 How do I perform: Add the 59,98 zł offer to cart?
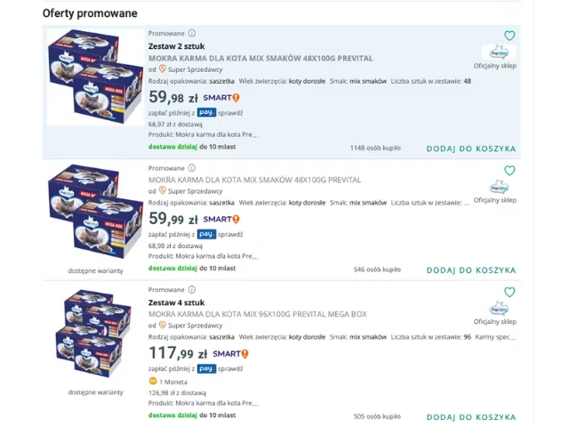pyautogui.click(x=471, y=149)
